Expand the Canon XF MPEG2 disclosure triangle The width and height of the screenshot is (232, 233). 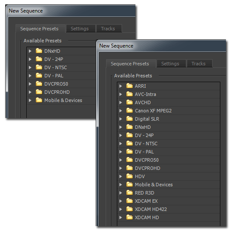pyautogui.click(x=121, y=111)
